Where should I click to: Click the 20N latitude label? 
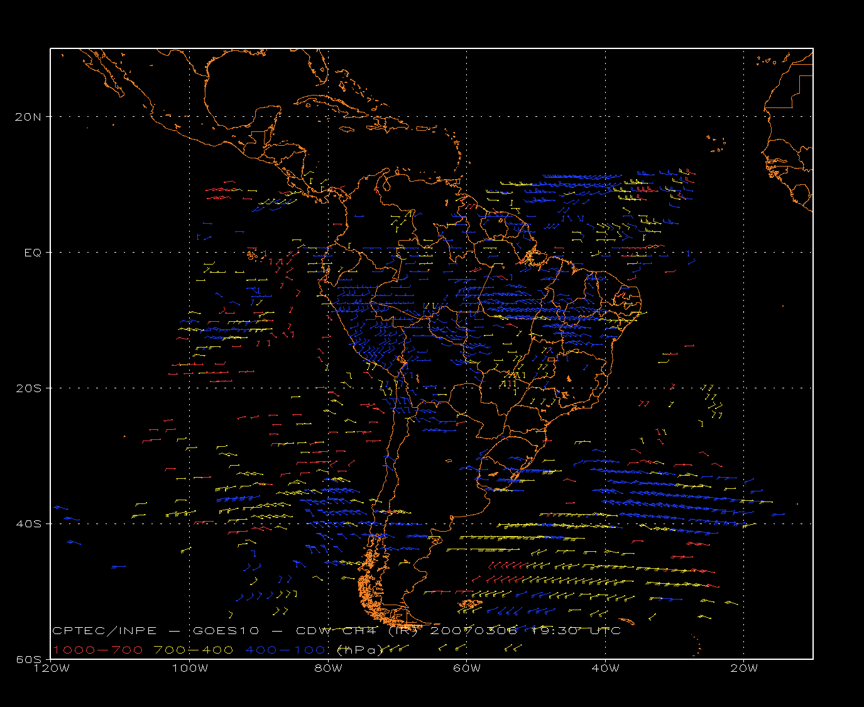(x=28, y=117)
